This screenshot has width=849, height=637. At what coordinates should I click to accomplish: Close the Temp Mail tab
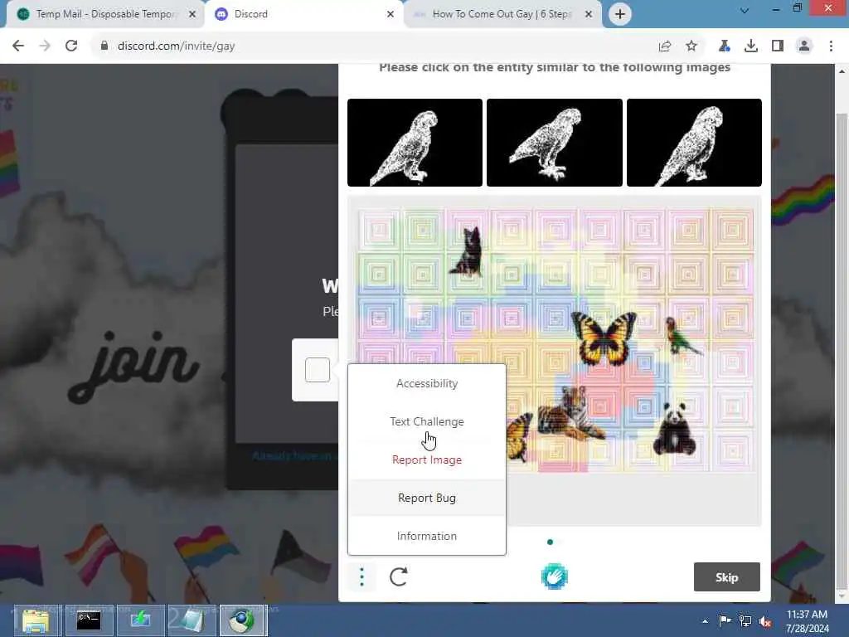(192, 14)
